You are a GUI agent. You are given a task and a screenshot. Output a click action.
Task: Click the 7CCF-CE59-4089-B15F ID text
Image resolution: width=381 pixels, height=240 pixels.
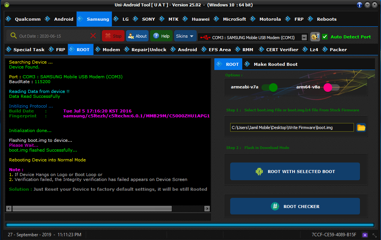tap(334, 235)
